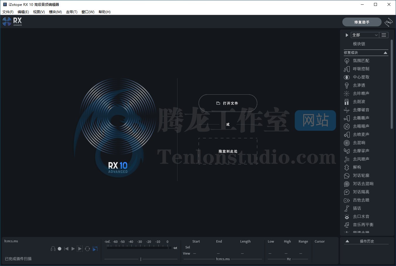The width and height of the screenshot is (396, 266).
Task: Click the play button in transport
Action: click(73, 249)
